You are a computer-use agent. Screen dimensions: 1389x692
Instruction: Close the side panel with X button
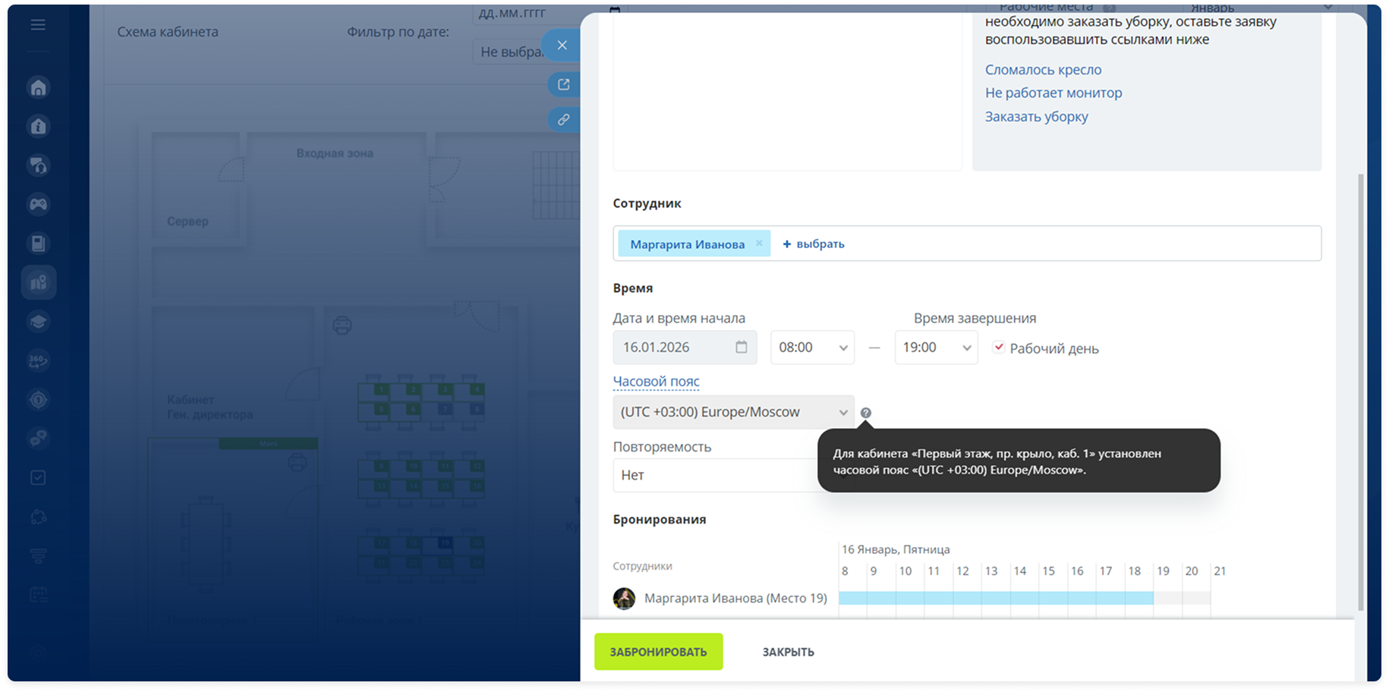pyautogui.click(x=562, y=46)
